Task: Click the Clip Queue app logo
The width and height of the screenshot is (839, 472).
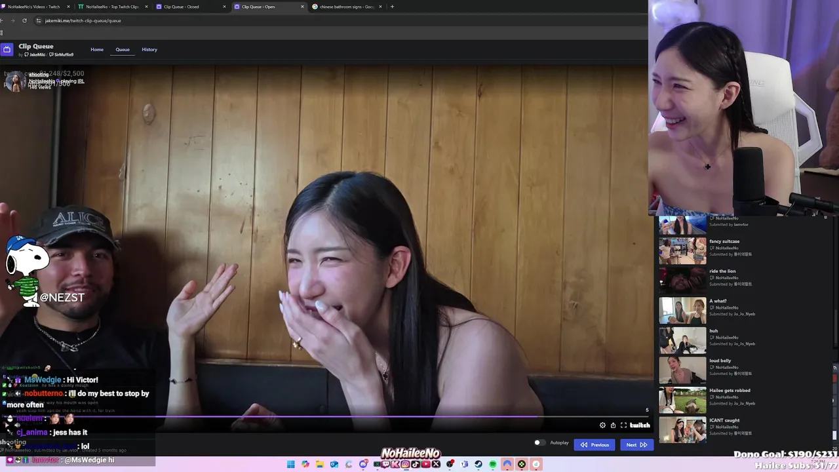Action: point(7,49)
